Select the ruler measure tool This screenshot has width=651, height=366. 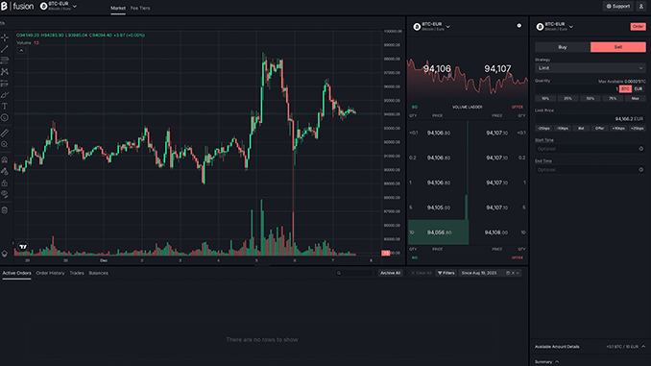click(5, 133)
